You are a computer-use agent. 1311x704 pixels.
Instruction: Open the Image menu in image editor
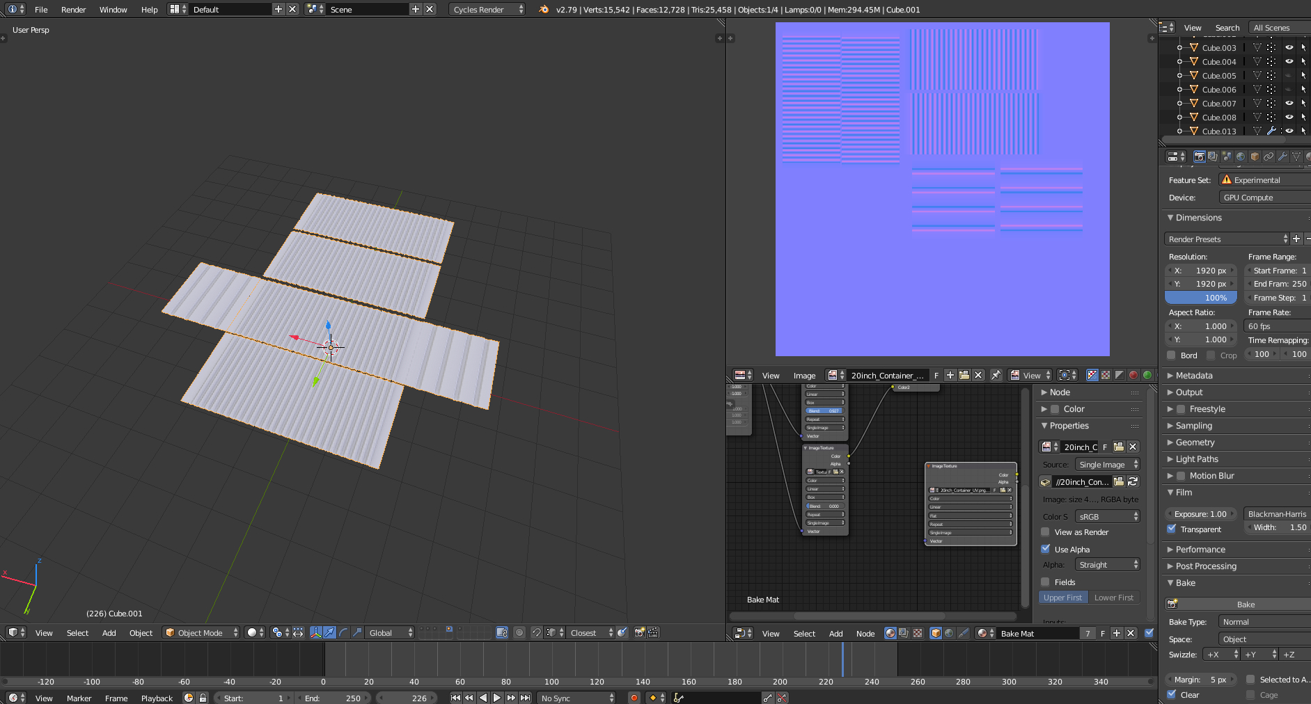coord(804,376)
